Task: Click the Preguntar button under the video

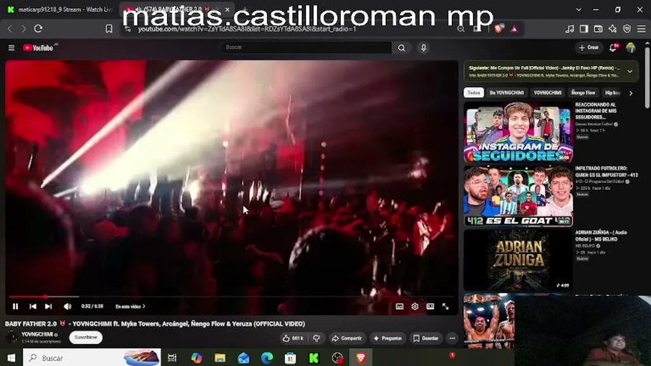Action: click(x=388, y=338)
